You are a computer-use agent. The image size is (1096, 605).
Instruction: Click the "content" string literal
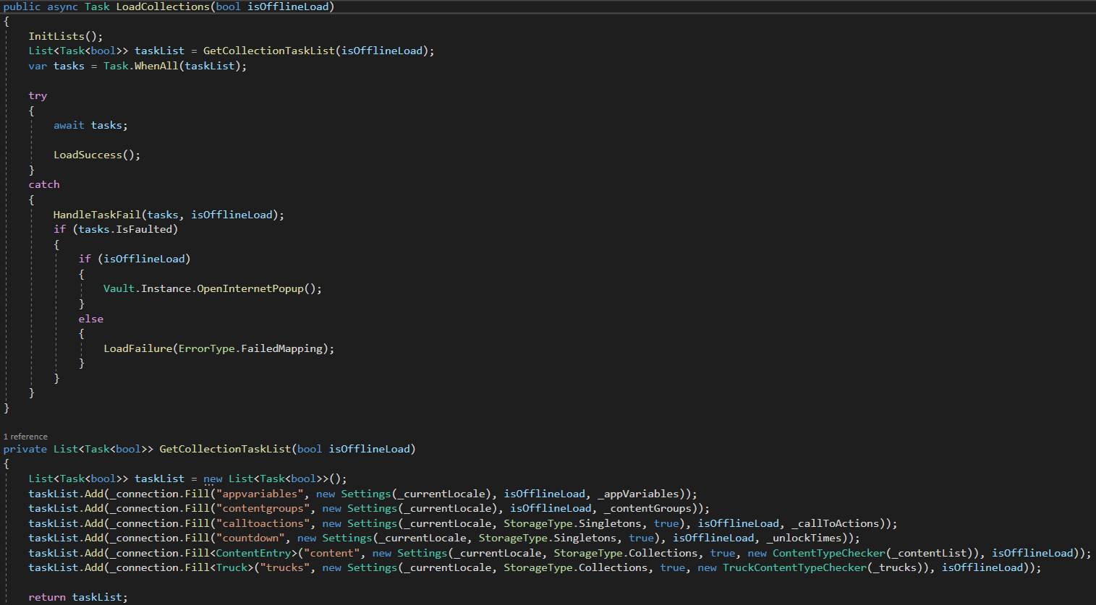pyautogui.click(x=332, y=553)
